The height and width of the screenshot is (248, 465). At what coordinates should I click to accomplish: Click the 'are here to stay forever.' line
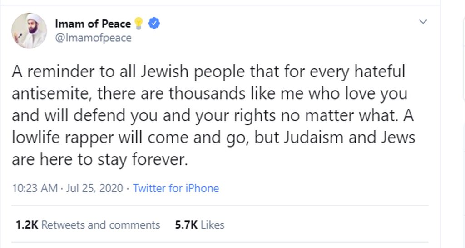click(100, 160)
